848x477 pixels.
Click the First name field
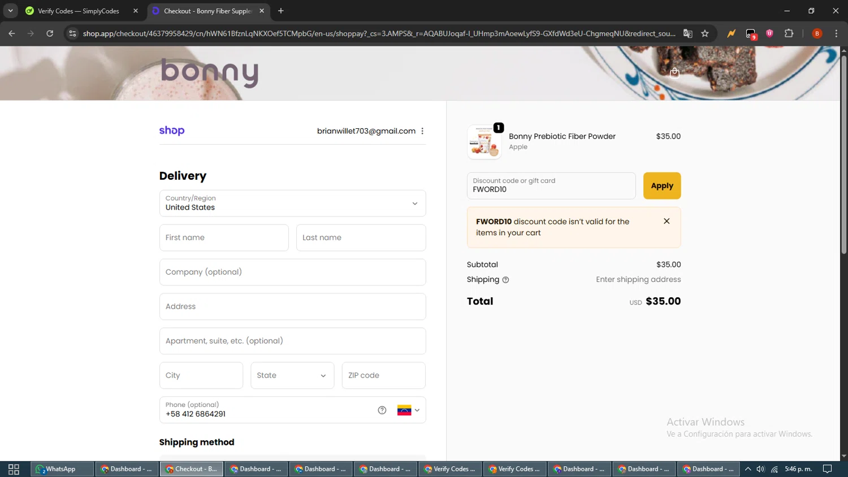(x=224, y=238)
